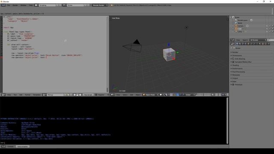Select the World properties tab icon
This screenshot has height=154, width=274.
245,44
